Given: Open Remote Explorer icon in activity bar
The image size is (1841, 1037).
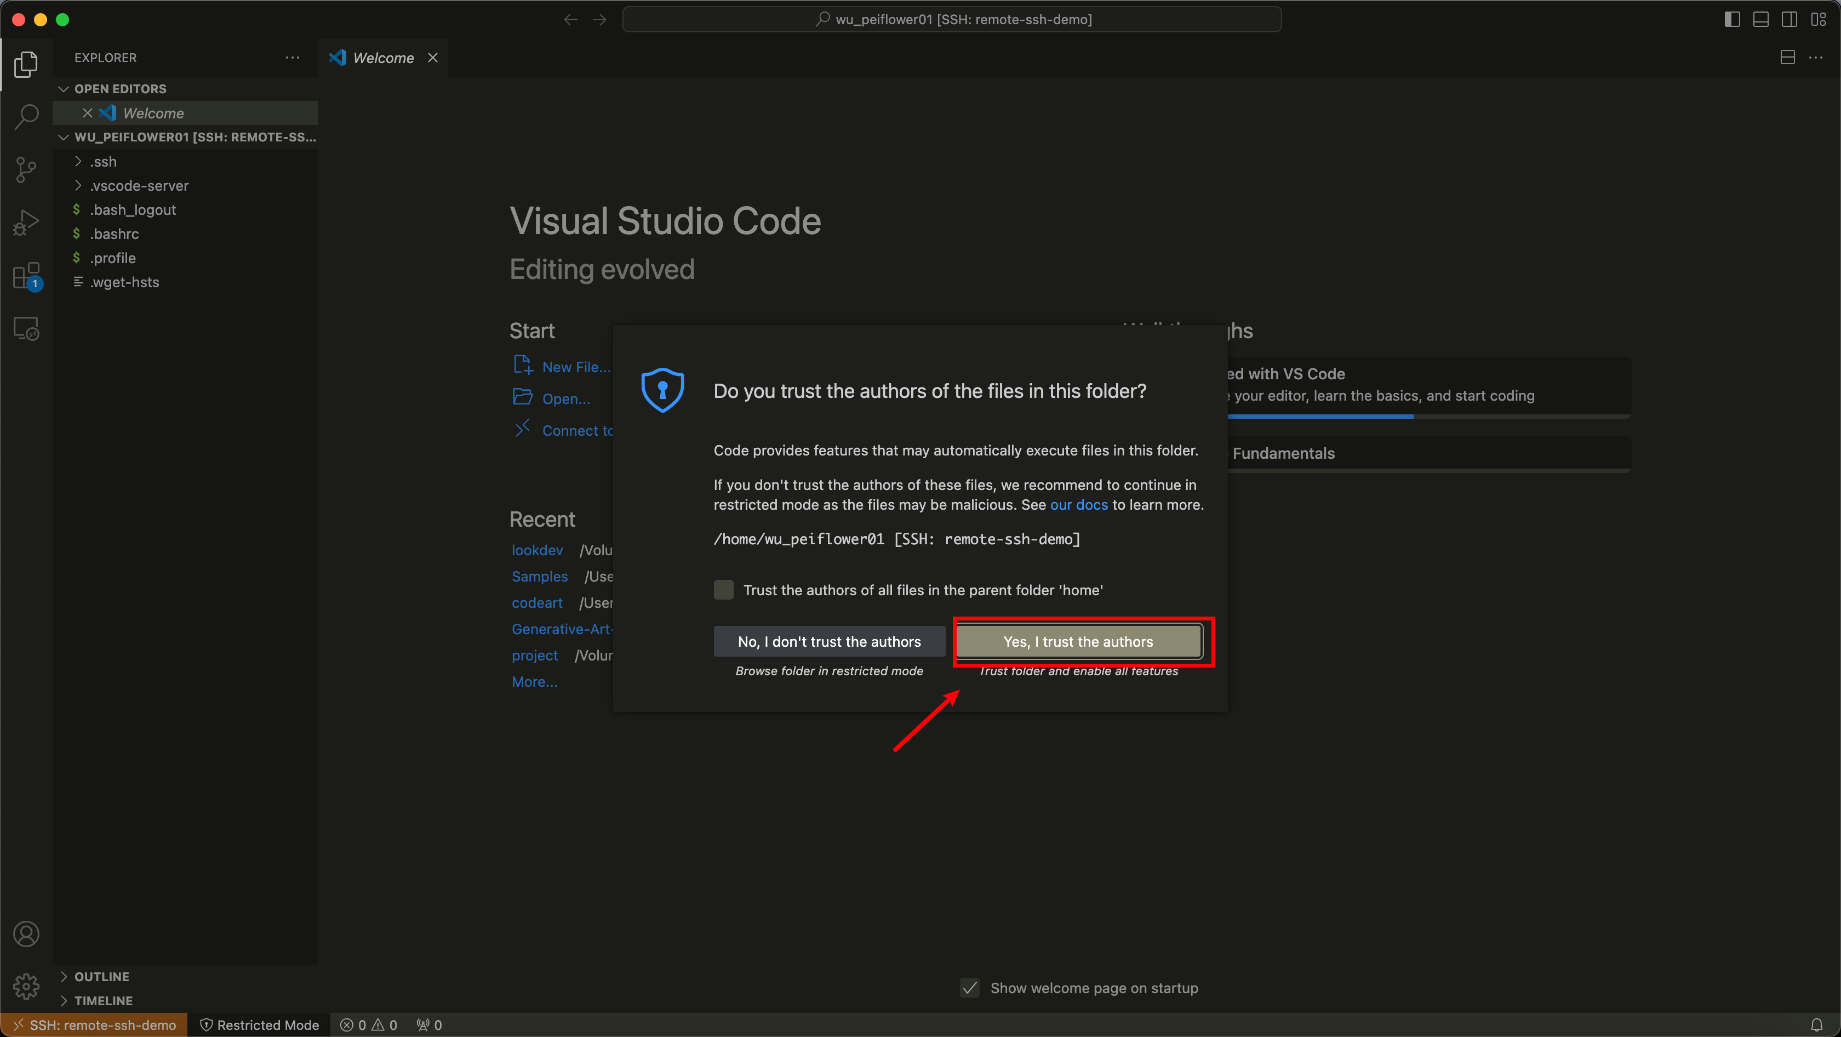Looking at the screenshot, I should click(x=26, y=329).
